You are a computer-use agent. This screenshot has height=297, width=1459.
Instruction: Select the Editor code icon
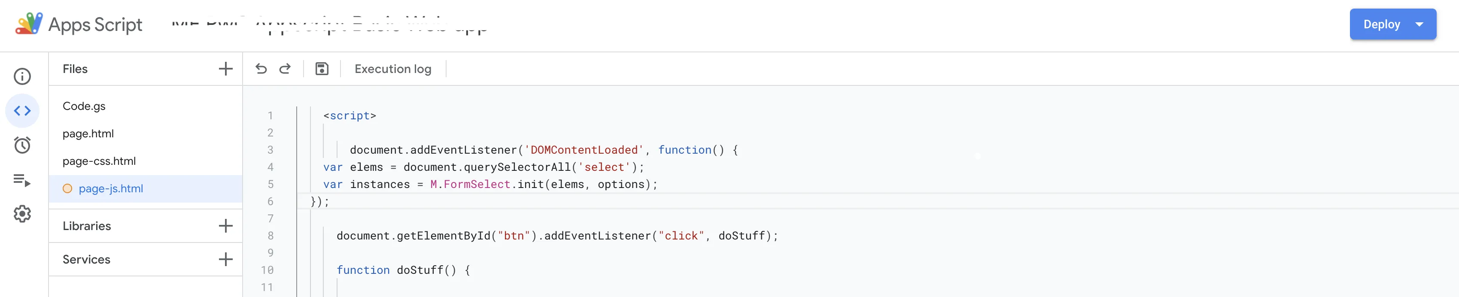[22, 111]
